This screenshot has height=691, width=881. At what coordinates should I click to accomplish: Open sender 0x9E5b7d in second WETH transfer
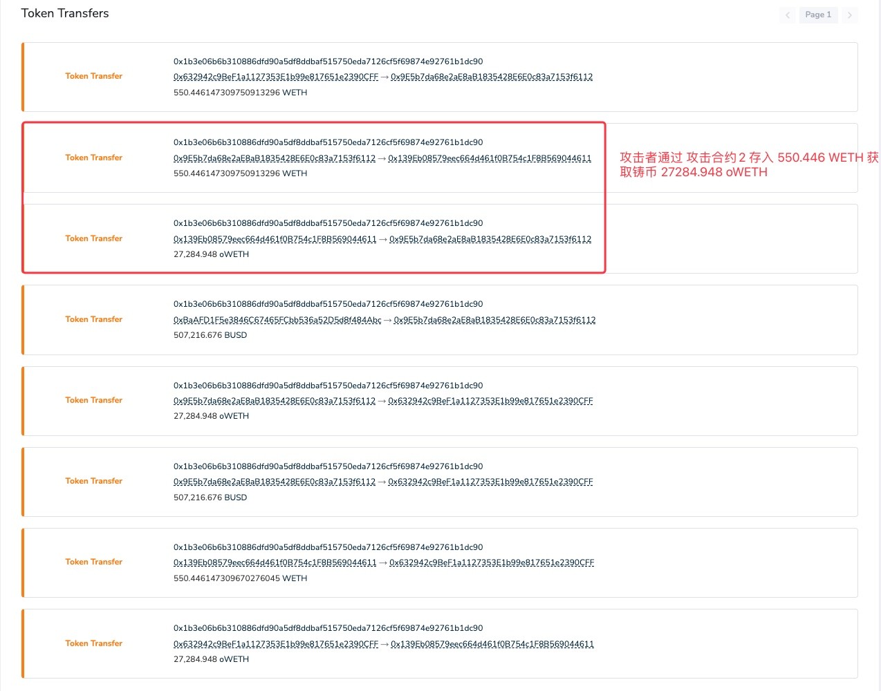coord(275,158)
